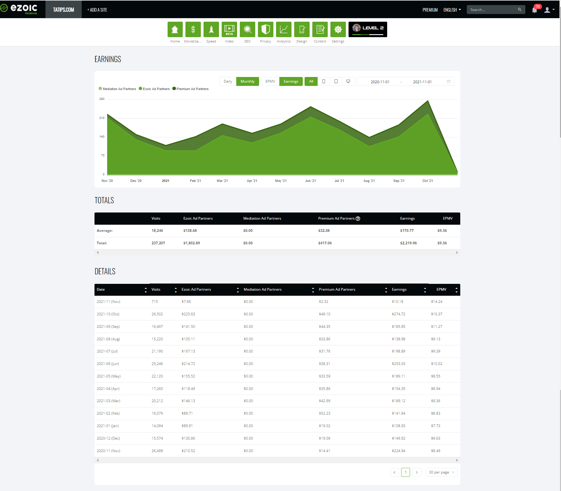
Task: Open the Home dashboard icon
Action: coord(175,29)
